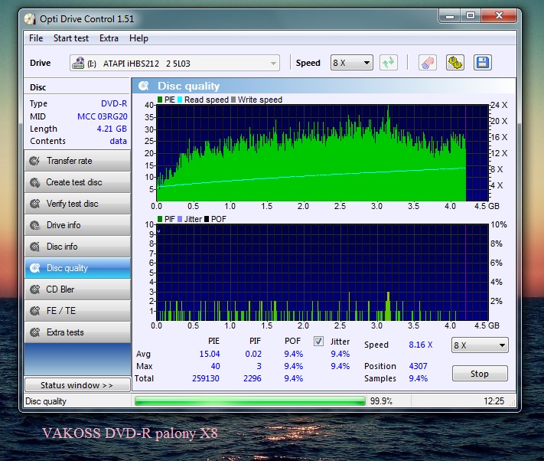Click the PIF legend swatch in lower chart
Screen dimensions: 544x461
160,219
